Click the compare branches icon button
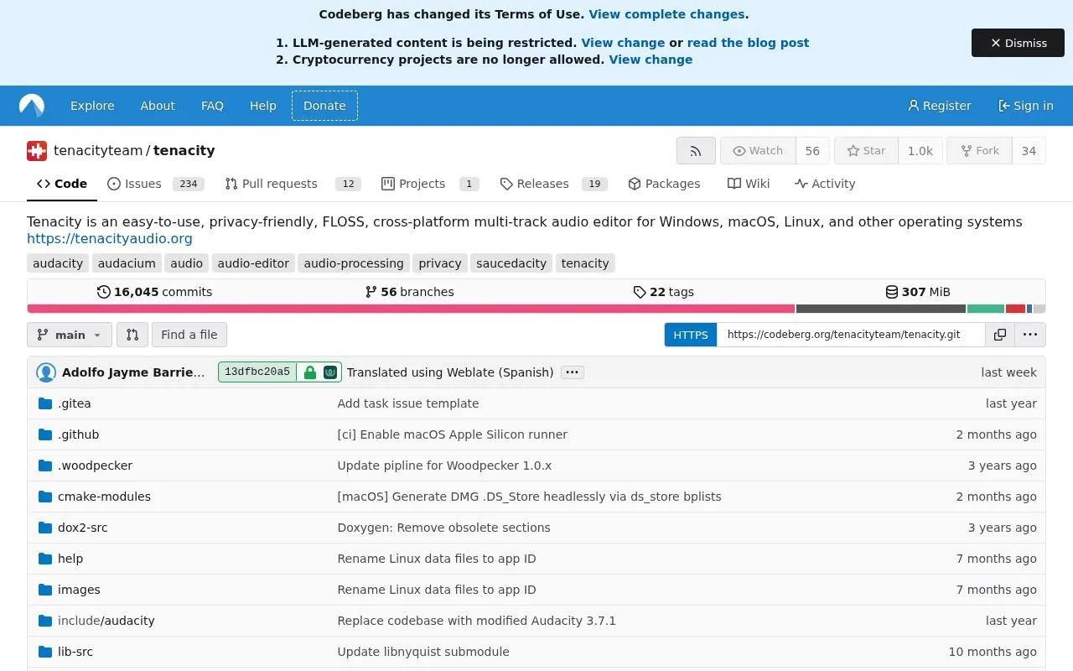The image size is (1073, 671). 132,335
